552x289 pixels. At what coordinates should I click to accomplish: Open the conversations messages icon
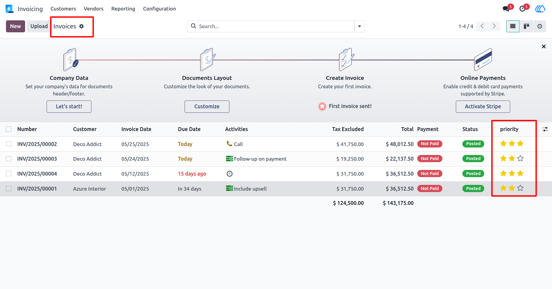(x=506, y=9)
